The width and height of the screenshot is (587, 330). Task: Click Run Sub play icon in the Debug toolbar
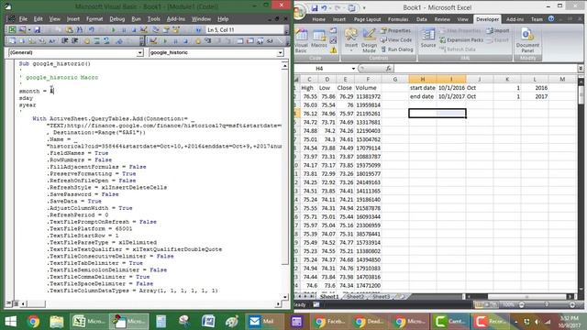165,40
